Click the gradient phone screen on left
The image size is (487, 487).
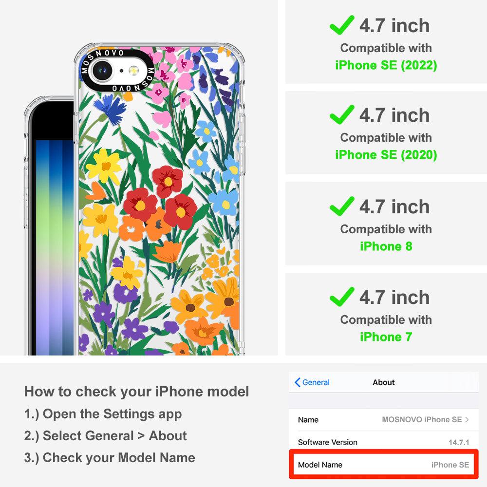54,247
